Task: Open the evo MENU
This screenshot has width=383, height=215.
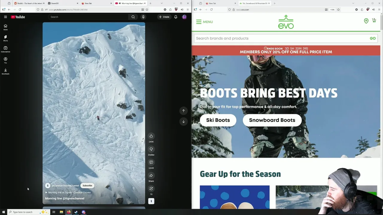Action: click(x=204, y=22)
